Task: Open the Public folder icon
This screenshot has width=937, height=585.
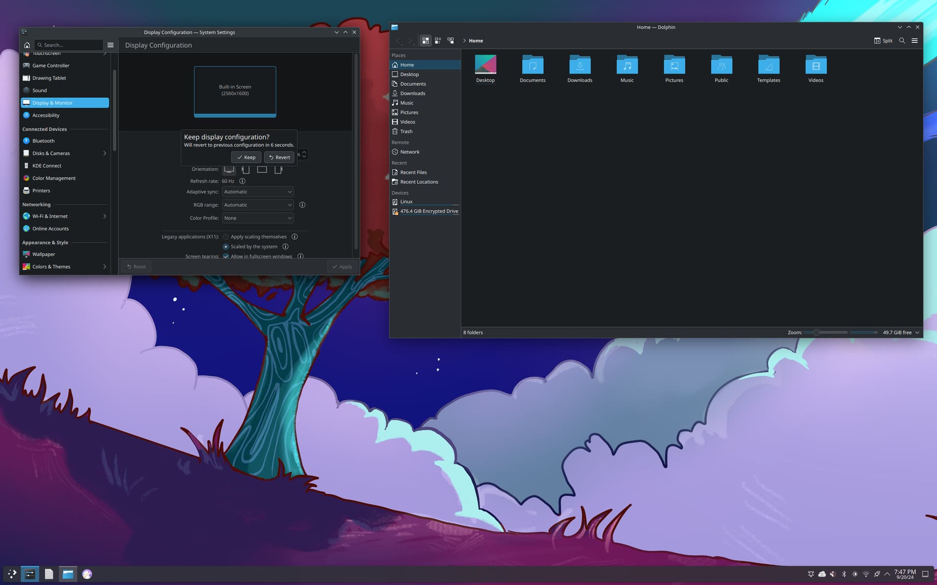Action: 721,64
